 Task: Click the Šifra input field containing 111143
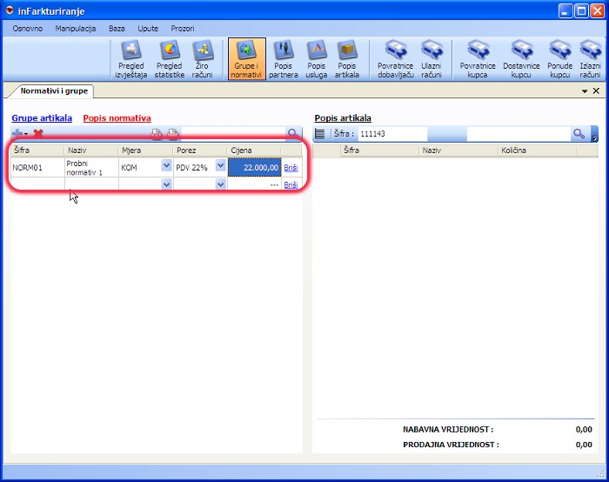392,134
